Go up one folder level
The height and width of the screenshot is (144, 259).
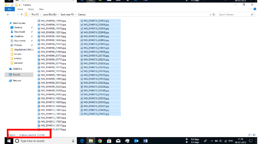[22, 15]
